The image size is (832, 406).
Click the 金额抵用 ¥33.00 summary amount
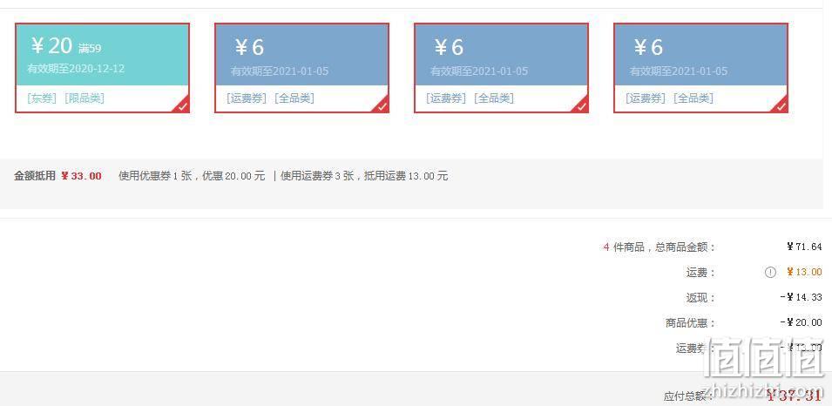(x=81, y=176)
